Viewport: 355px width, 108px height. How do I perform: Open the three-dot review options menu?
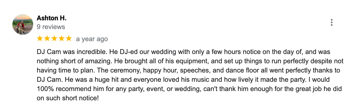(331, 23)
